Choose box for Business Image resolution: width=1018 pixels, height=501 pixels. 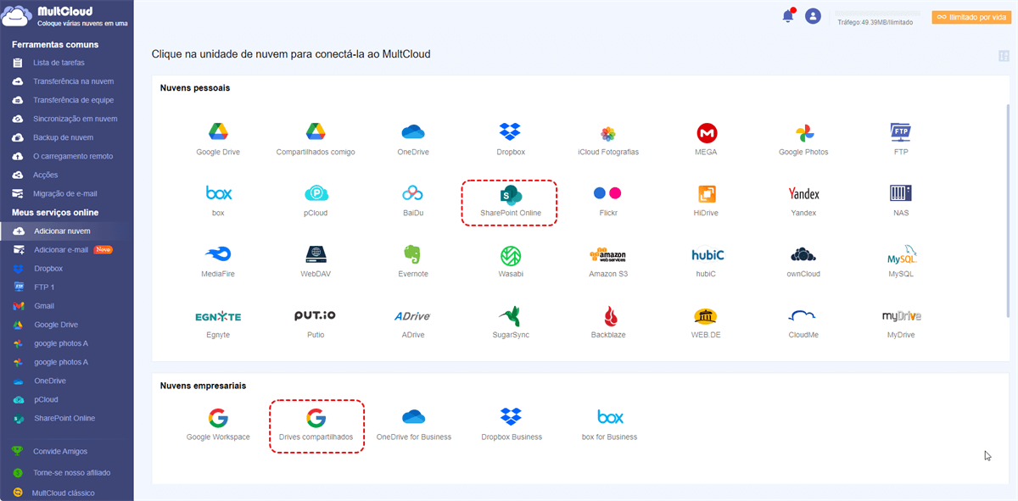coord(609,425)
